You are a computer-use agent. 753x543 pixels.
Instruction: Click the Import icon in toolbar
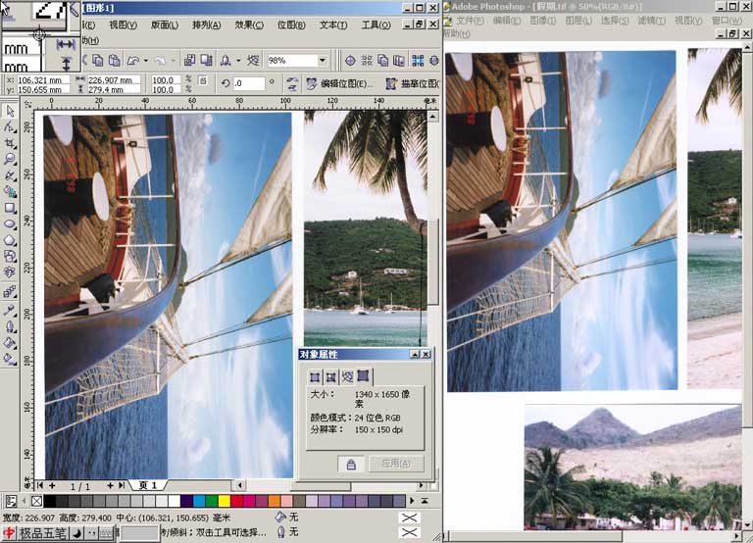[x=189, y=61]
